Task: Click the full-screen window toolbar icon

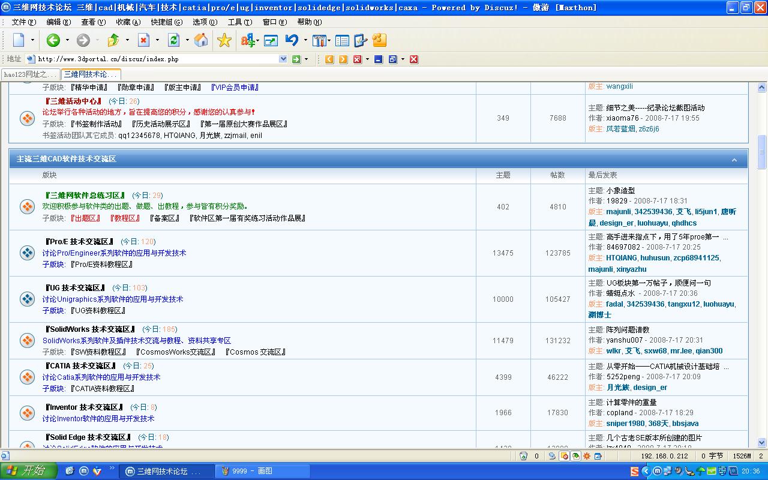Action: pos(271,40)
